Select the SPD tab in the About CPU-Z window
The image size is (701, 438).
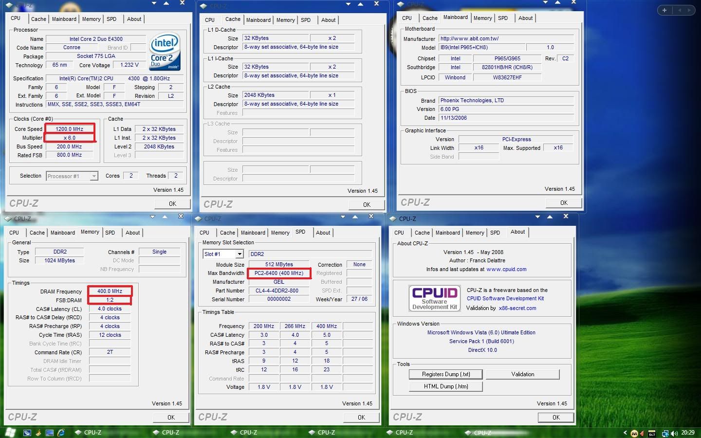(495, 233)
